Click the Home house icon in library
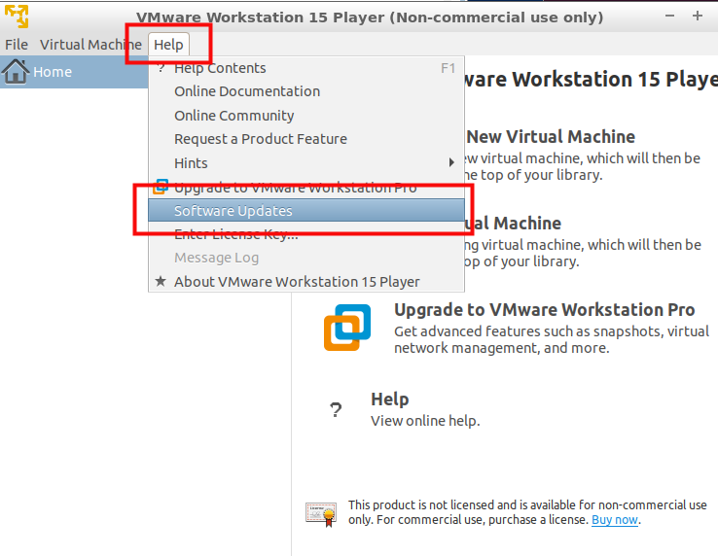This screenshot has height=556, width=718. [16, 71]
